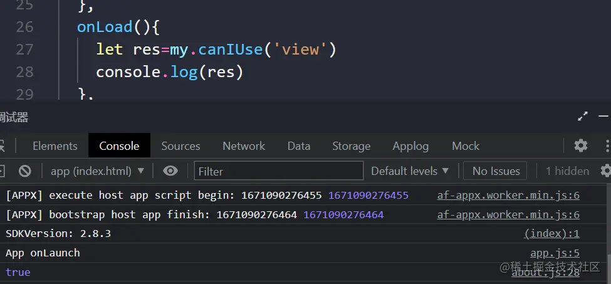Switch to the Elements tab
This screenshot has width=611, height=284.
click(55, 145)
